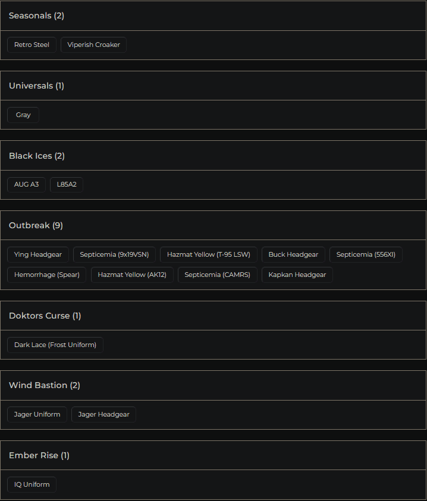Select the Kapkan Headgear tag
This screenshot has width=427, height=501.
point(297,275)
